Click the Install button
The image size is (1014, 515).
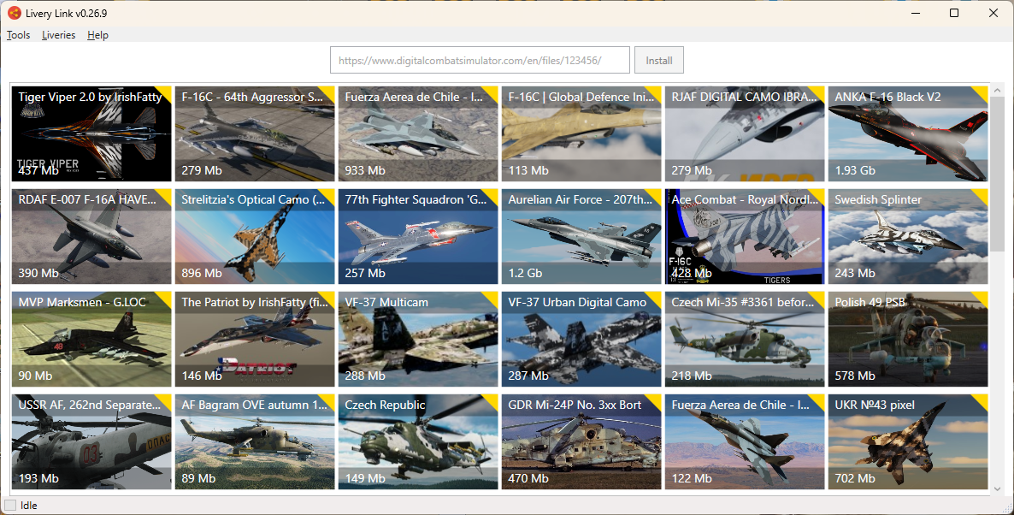tap(659, 60)
